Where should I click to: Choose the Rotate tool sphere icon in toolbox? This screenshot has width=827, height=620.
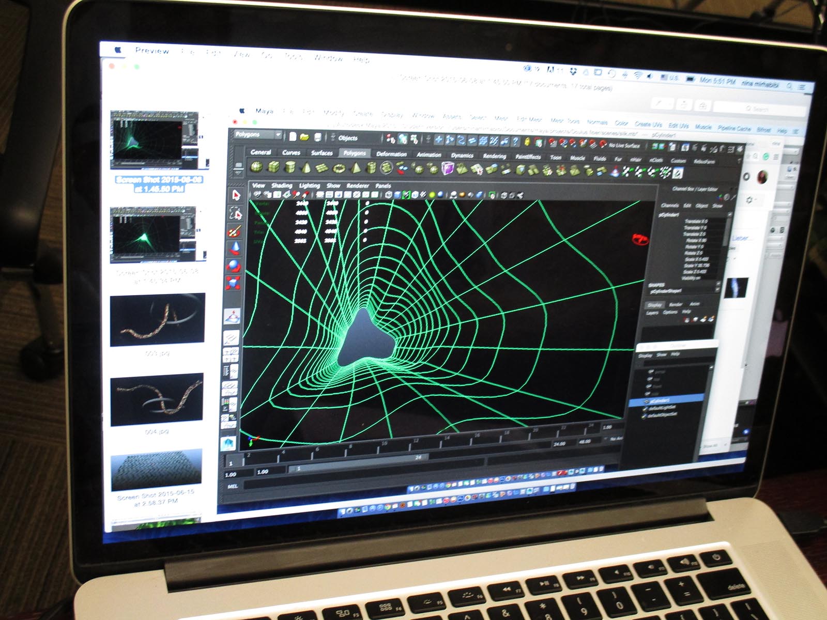point(234,266)
